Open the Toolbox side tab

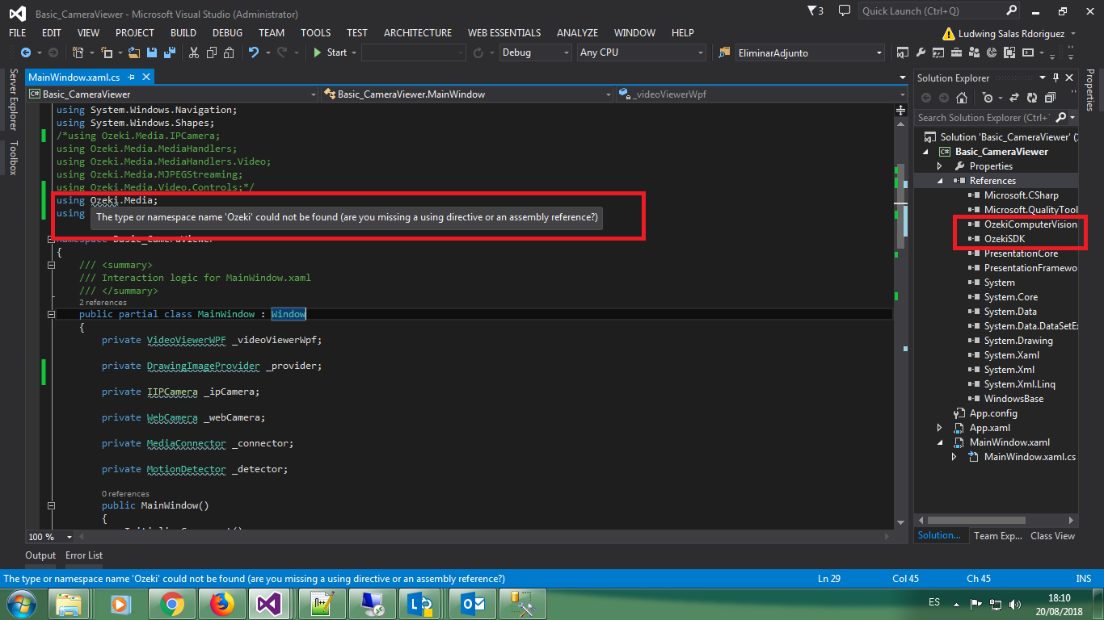tap(13, 158)
